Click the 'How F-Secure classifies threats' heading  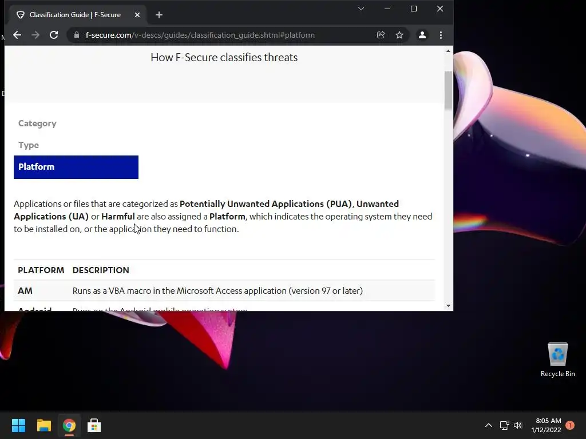224,58
